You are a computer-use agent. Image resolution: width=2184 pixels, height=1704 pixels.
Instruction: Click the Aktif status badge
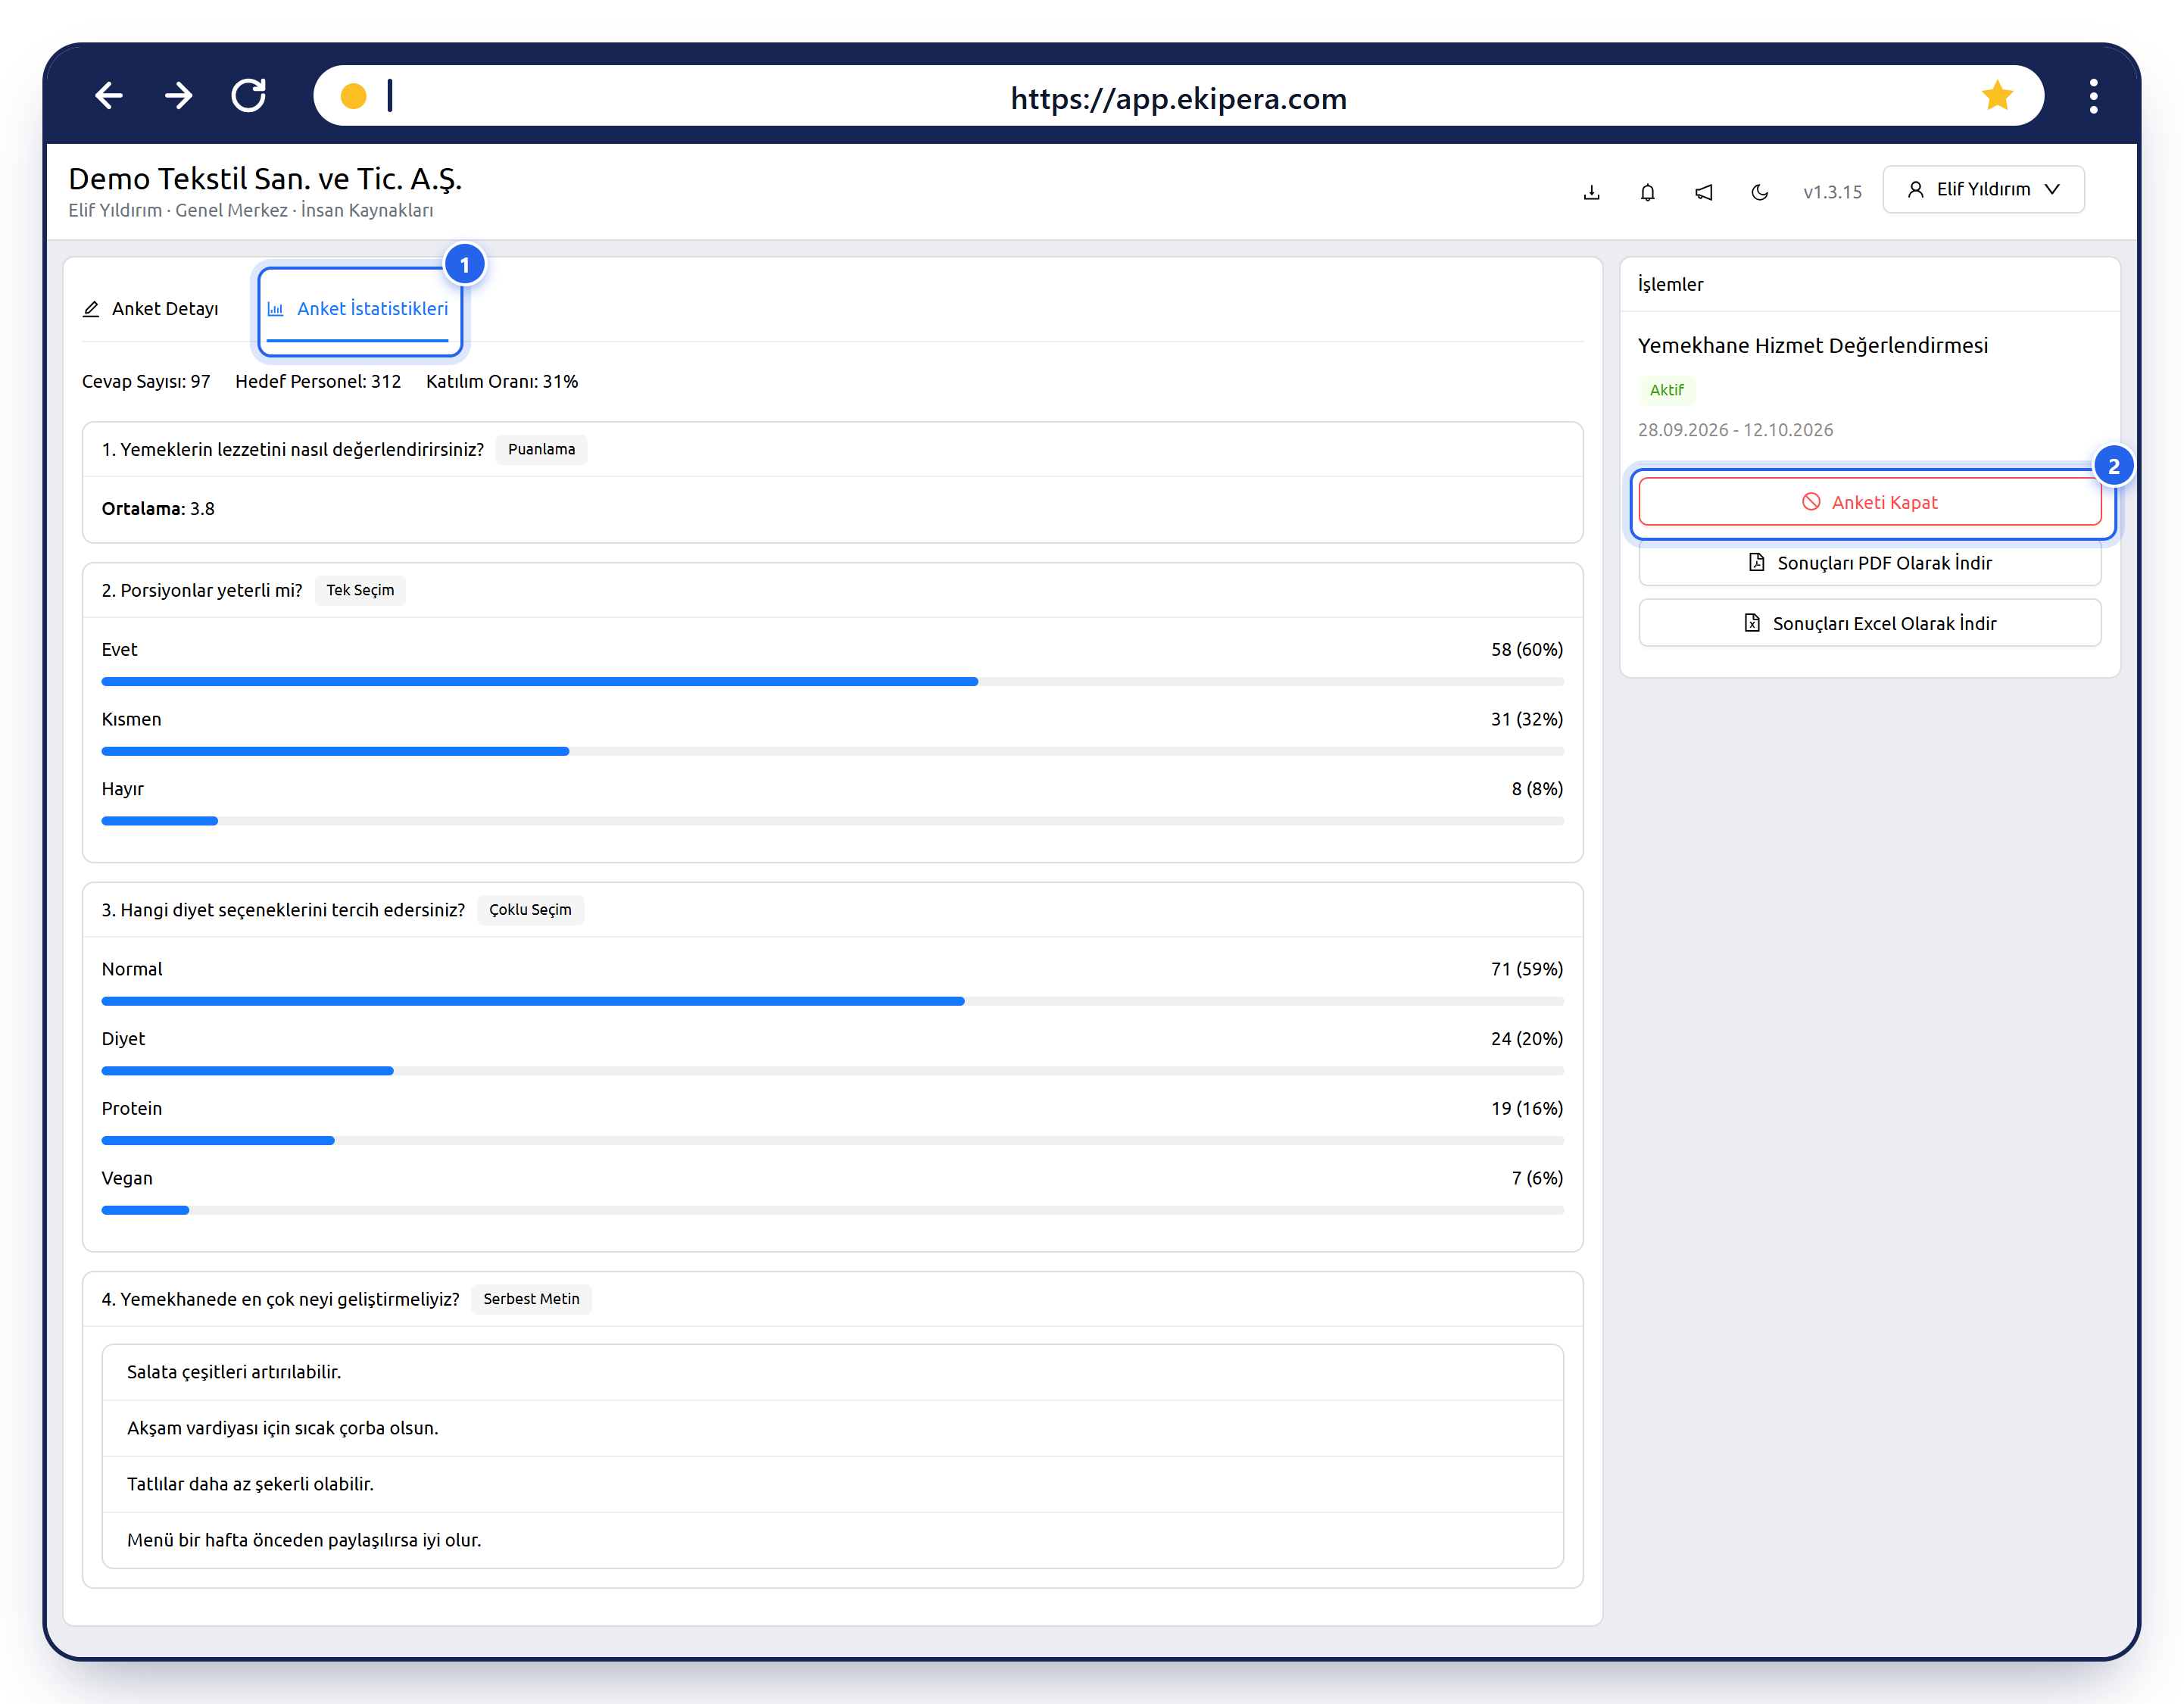tap(1666, 390)
